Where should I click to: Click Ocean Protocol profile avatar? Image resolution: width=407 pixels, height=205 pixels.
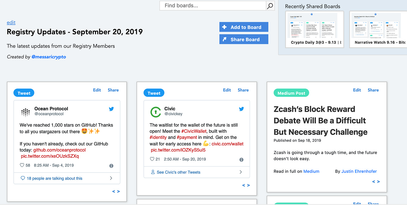pos(25,112)
